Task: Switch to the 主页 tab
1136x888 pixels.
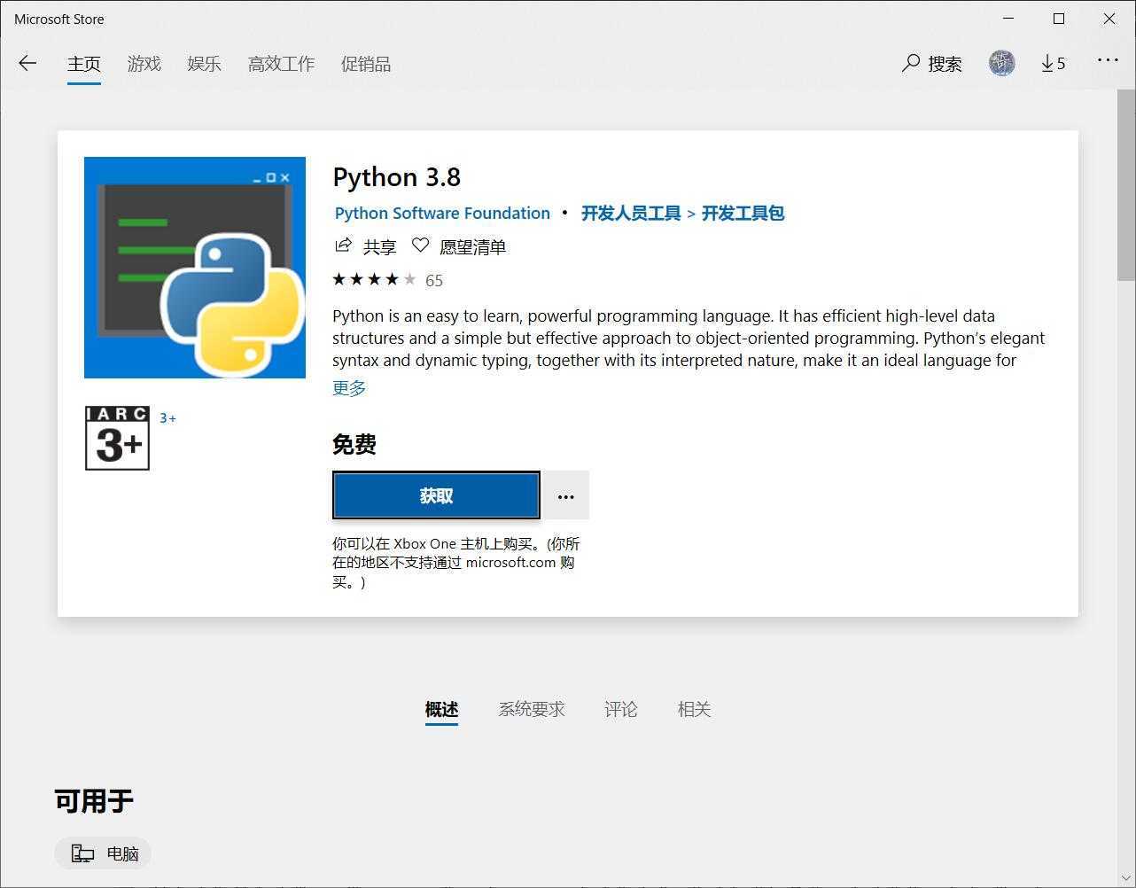Action: point(84,64)
